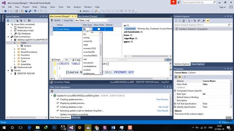
Task: Click the Navigate Backward toolbar button
Action: tap(5, 11)
